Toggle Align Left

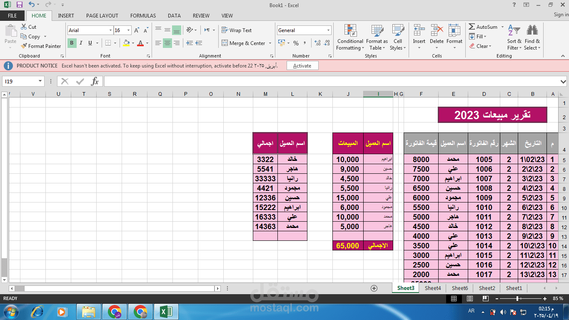point(158,43)
